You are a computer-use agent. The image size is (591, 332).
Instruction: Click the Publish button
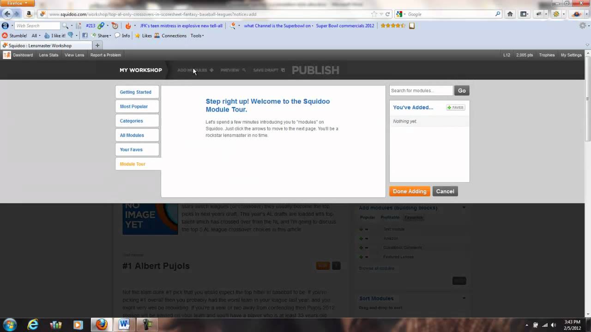point(315,70)
